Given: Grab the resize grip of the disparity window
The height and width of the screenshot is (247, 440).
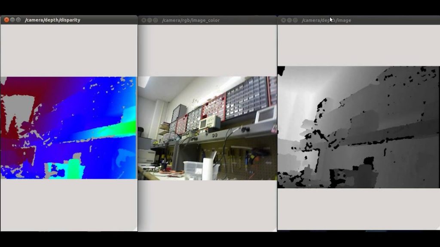Looking at the screenshot, I should coord(135,229).
